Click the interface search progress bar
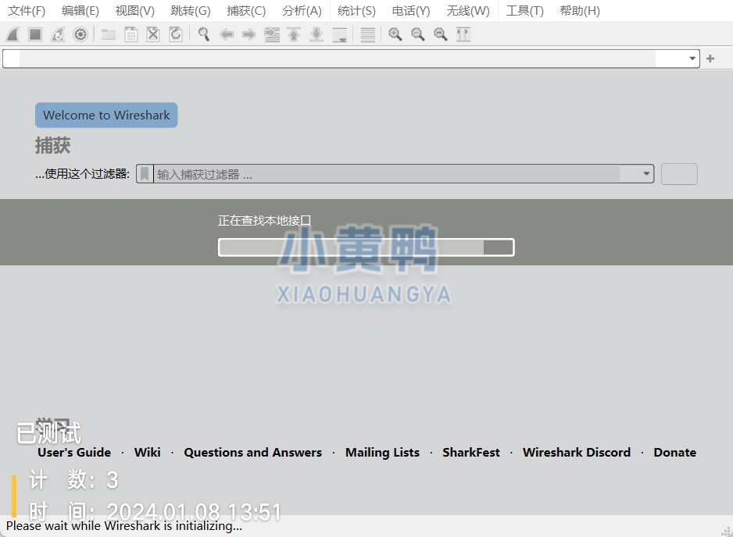The image size is (733, 537). pos(366,247)
